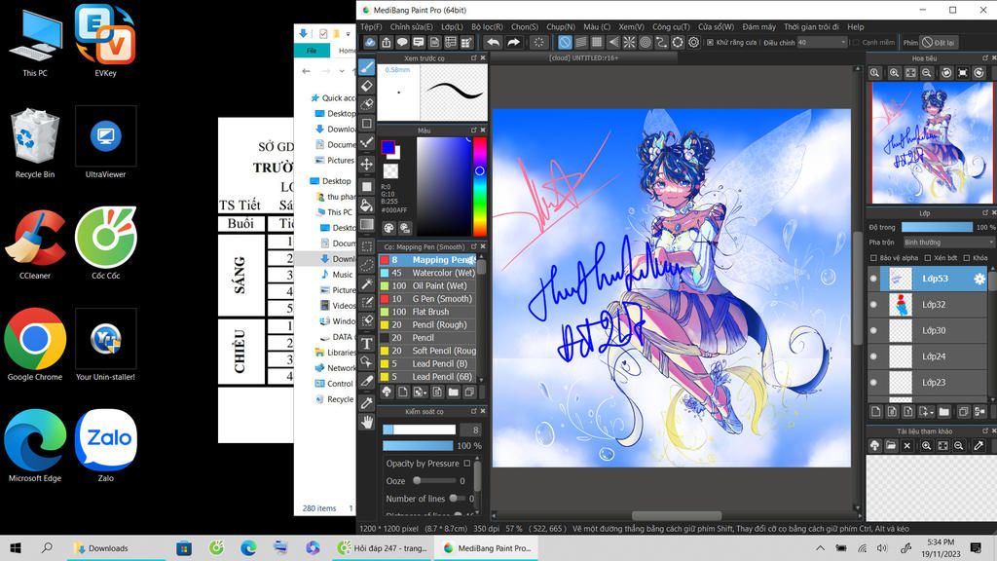
Task: Select the Hand tool
Action: (x=367, y=422)
